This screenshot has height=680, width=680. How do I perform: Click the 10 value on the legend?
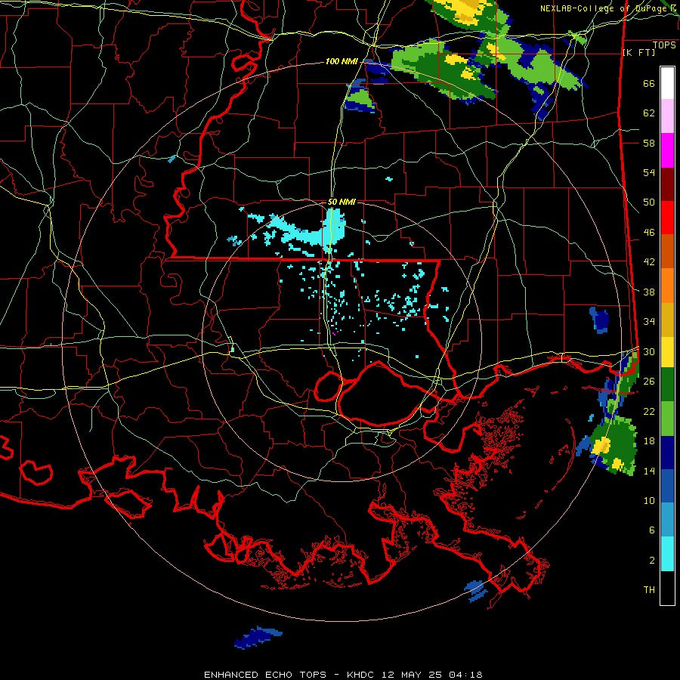[x=649, y=501]
